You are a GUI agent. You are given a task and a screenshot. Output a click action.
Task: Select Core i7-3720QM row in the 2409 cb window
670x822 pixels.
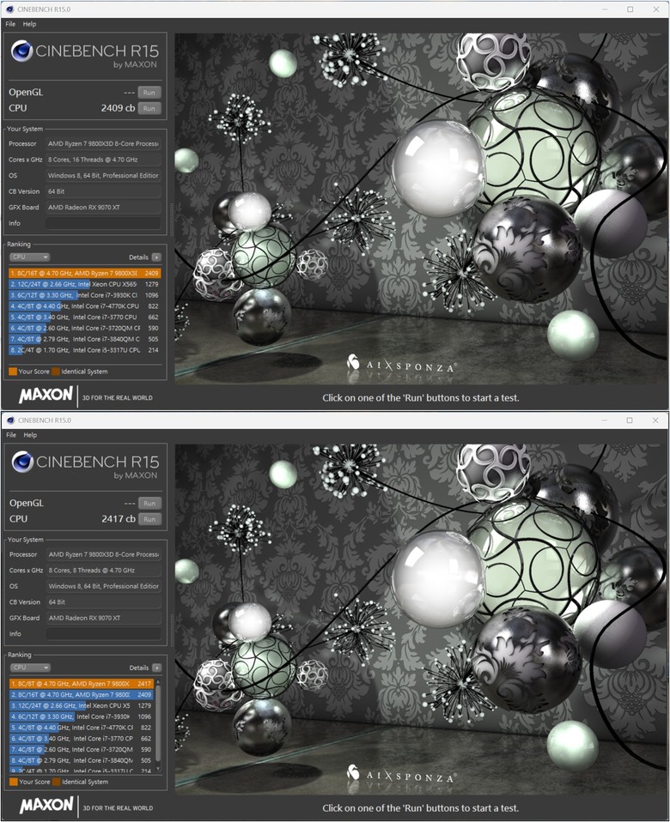tap(84, 328)
